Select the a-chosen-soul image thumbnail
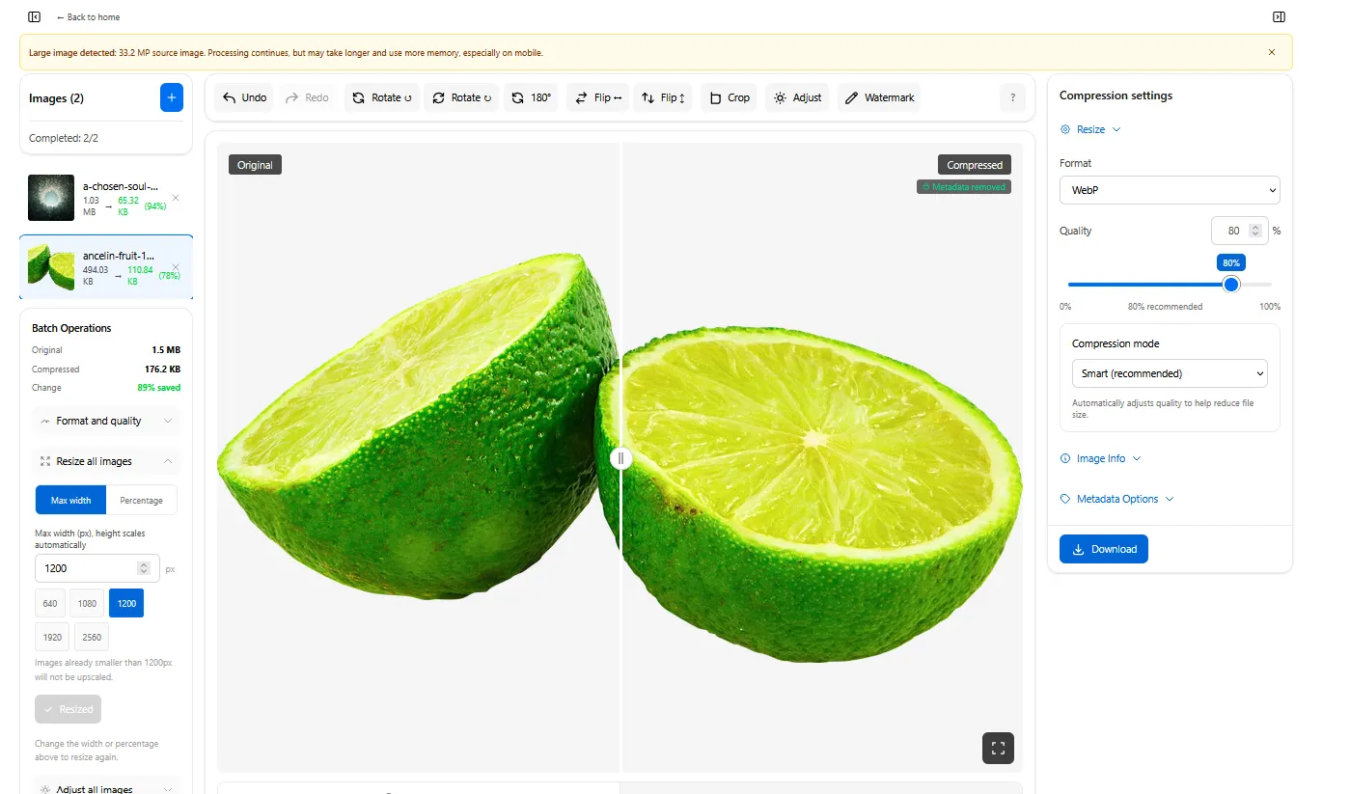Screen dimensions: 1350x794 pyautogui.click(x=51, y=198)
